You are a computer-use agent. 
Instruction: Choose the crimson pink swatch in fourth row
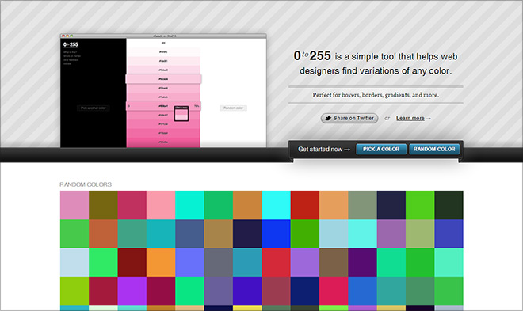pyautogui.click(x=334, y=291)
